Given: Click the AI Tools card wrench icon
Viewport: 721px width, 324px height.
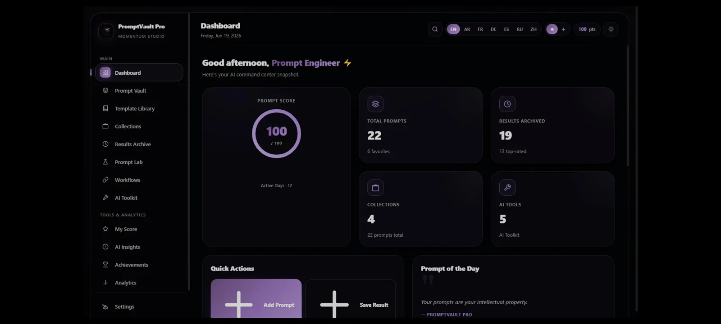Looking at the screenshot, I should (507, 188).
